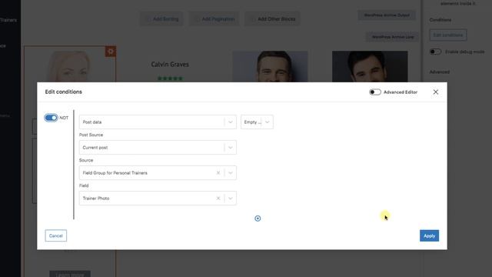
Task: Expand the Current post dropdown
Action: pos(158,147)
